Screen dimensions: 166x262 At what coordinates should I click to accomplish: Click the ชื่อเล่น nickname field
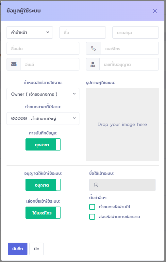pyautogui.click(x=43, y=49)
